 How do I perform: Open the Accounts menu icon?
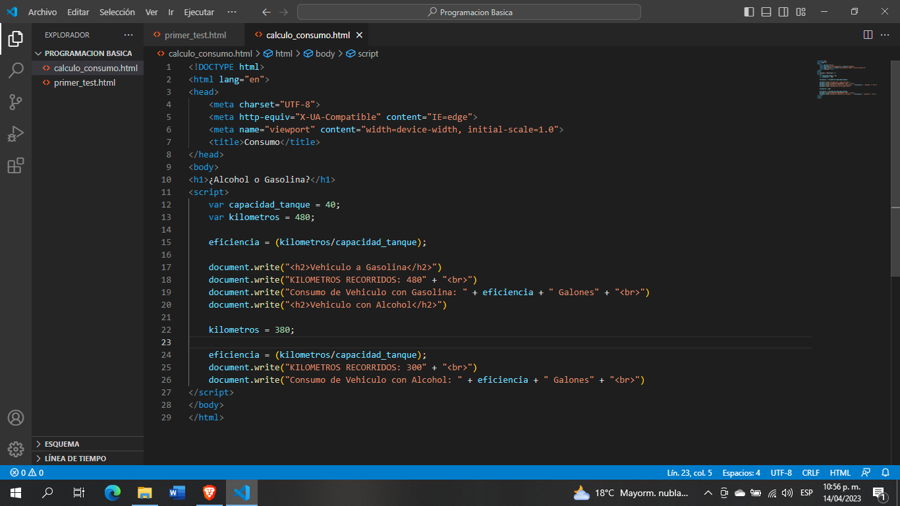(16, 418)
